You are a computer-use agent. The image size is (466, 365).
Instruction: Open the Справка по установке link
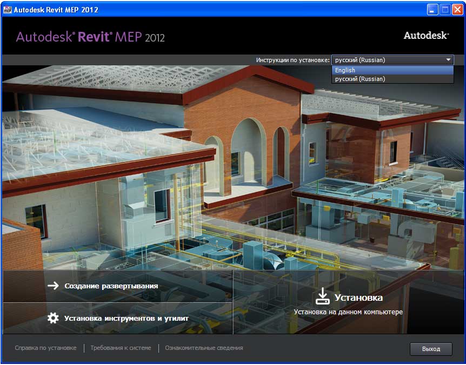[45, 348]
